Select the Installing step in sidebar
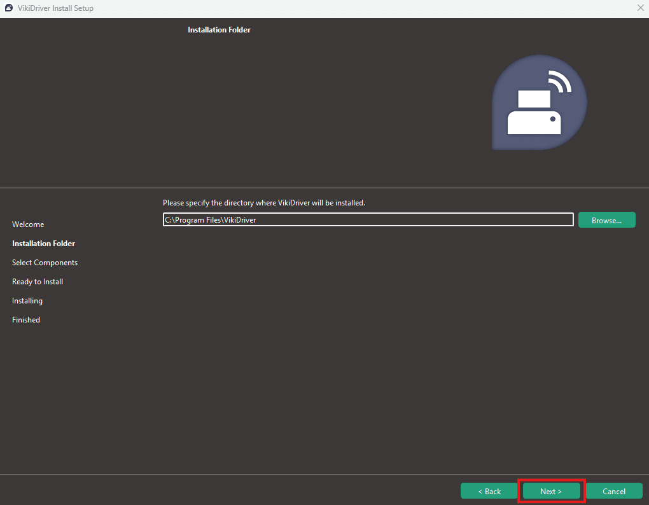Viewport: 649px width, 505px height. click(x=27, y=301)
